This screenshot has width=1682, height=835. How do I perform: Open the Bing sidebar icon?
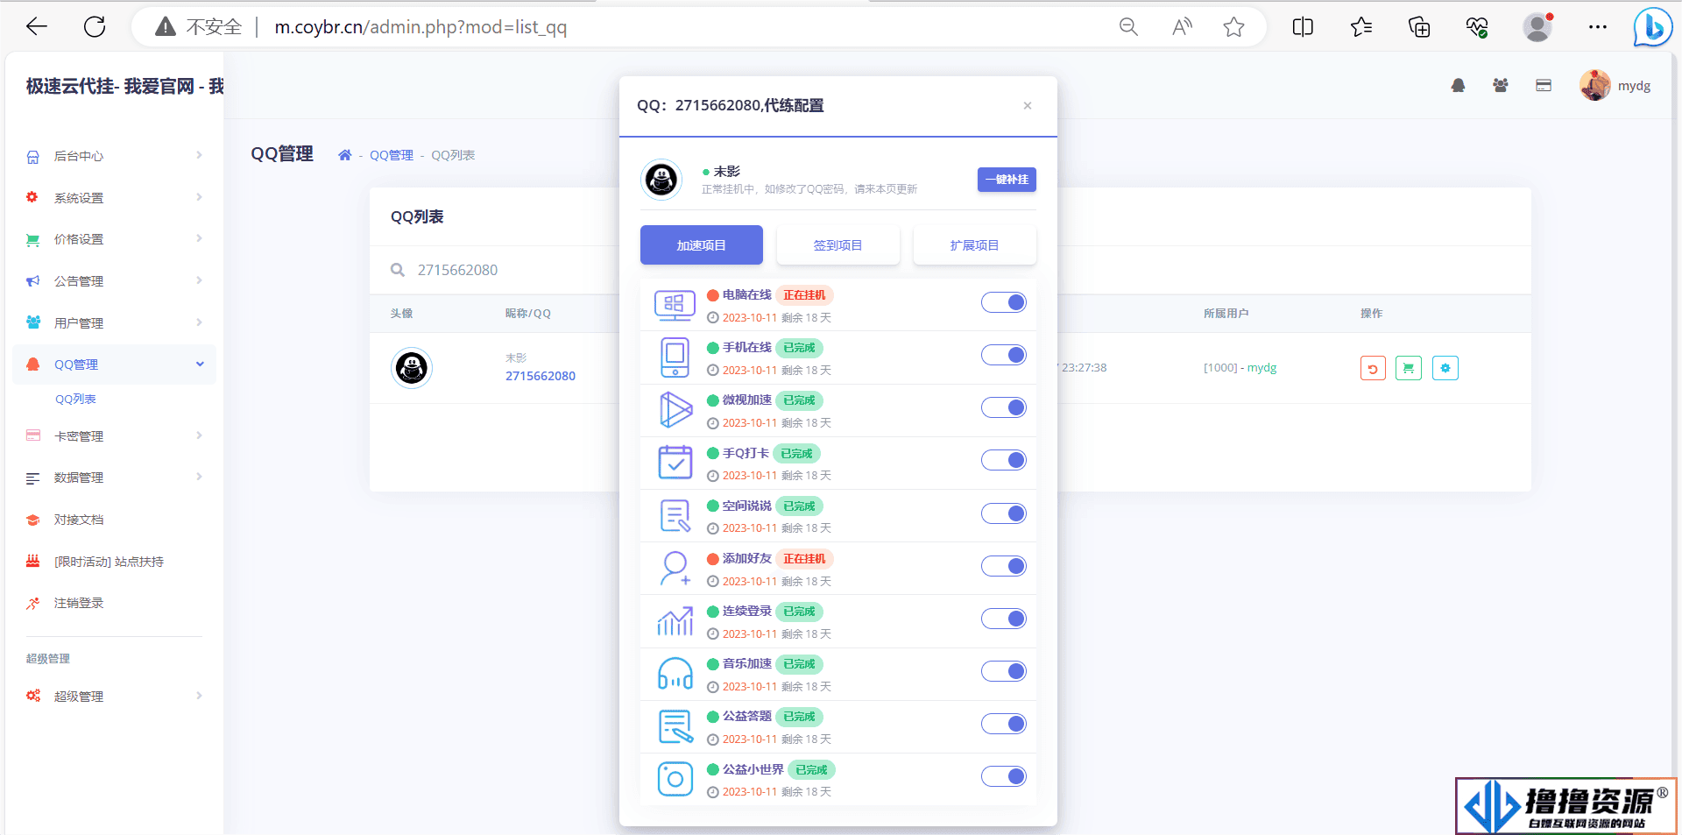click(x=1652, y=27)
